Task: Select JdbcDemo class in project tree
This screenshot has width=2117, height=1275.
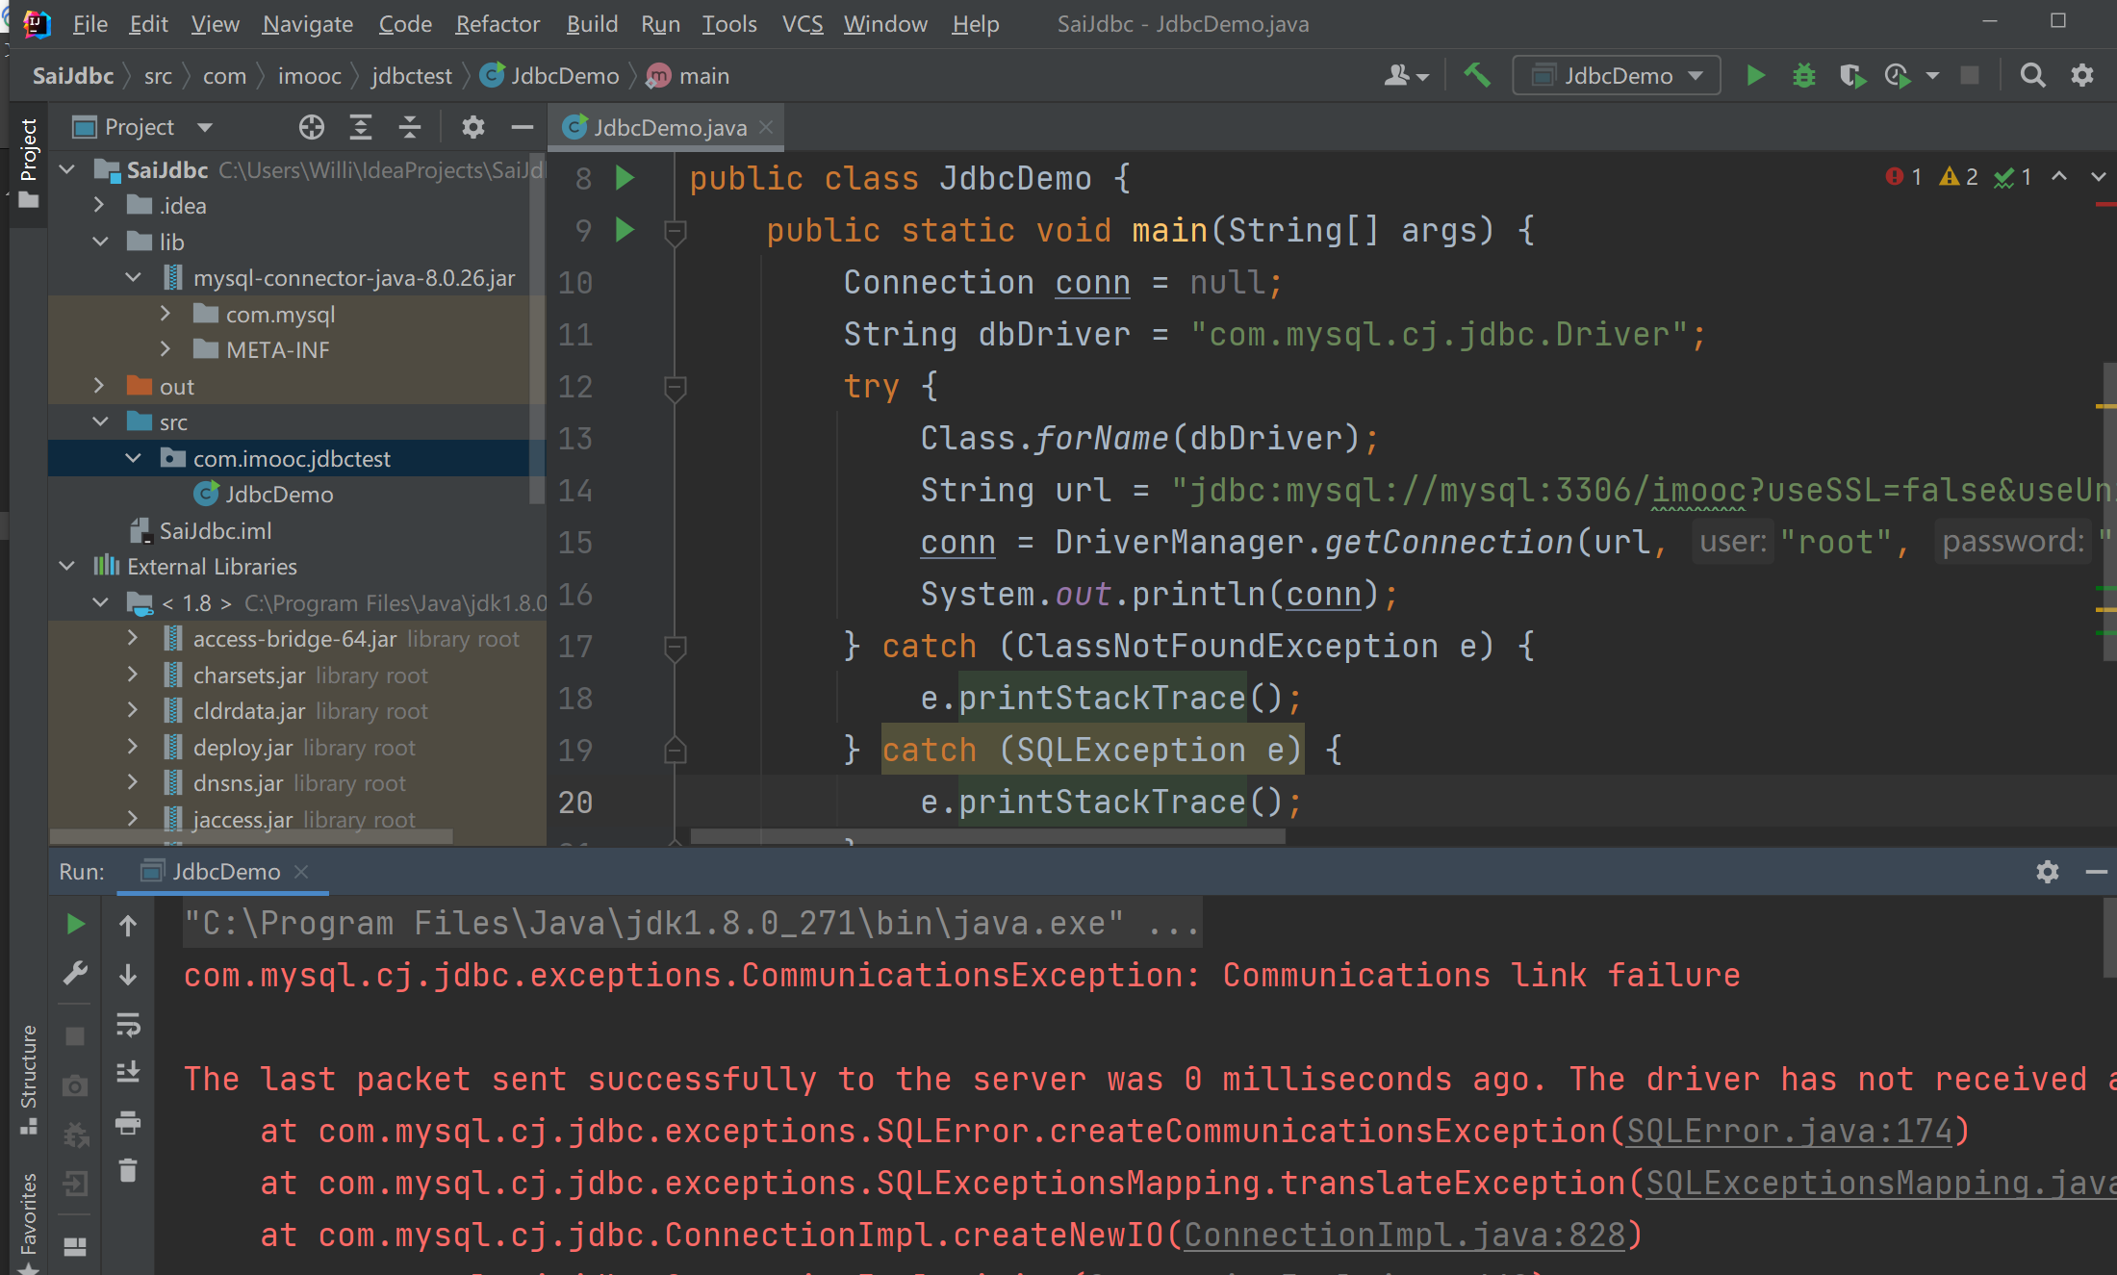Action: click(279, 495)
